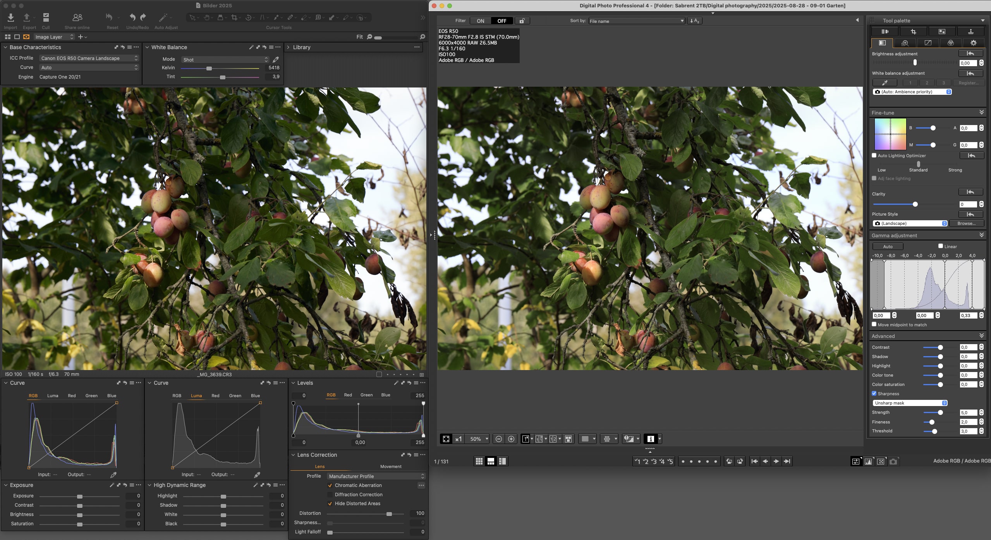Open the ICC Profile dropdown

[89, 58]
